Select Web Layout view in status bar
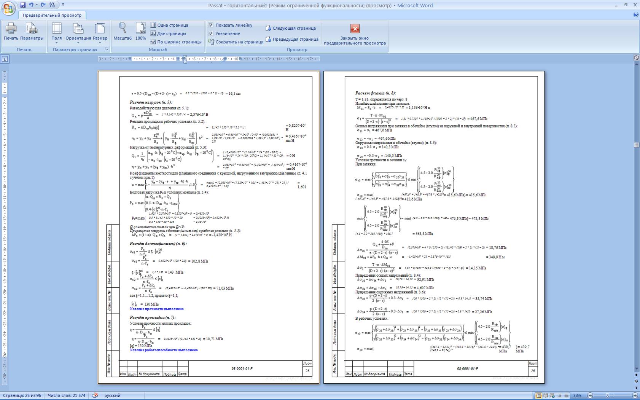The image size is (640, 400). pyautogui.click(x=552, y=395)
